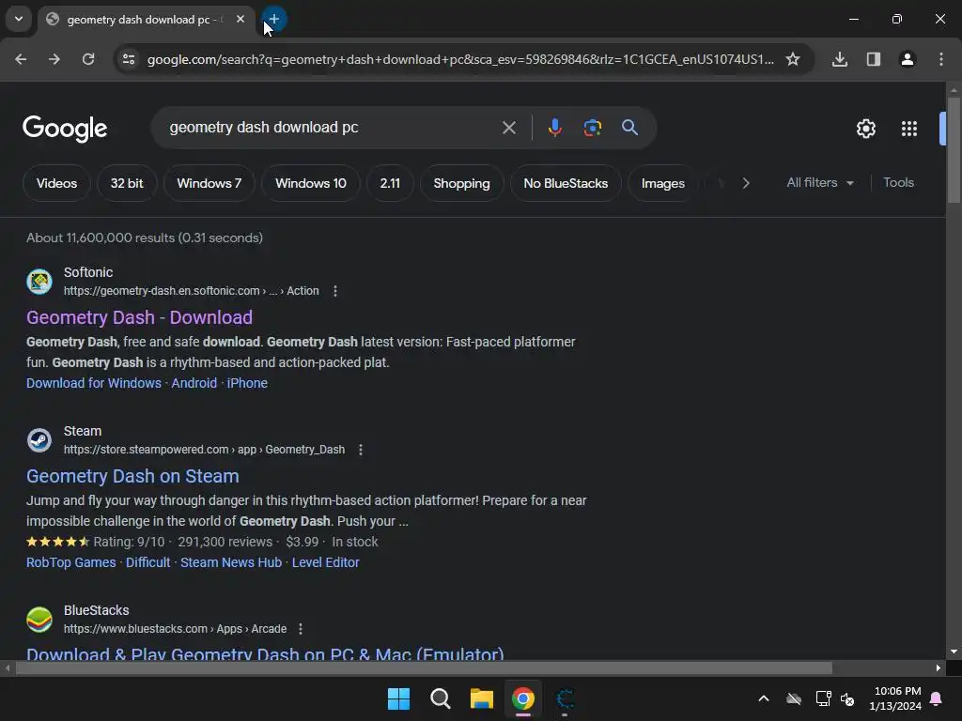Toggle the Chrome side panel

[874, 59]
